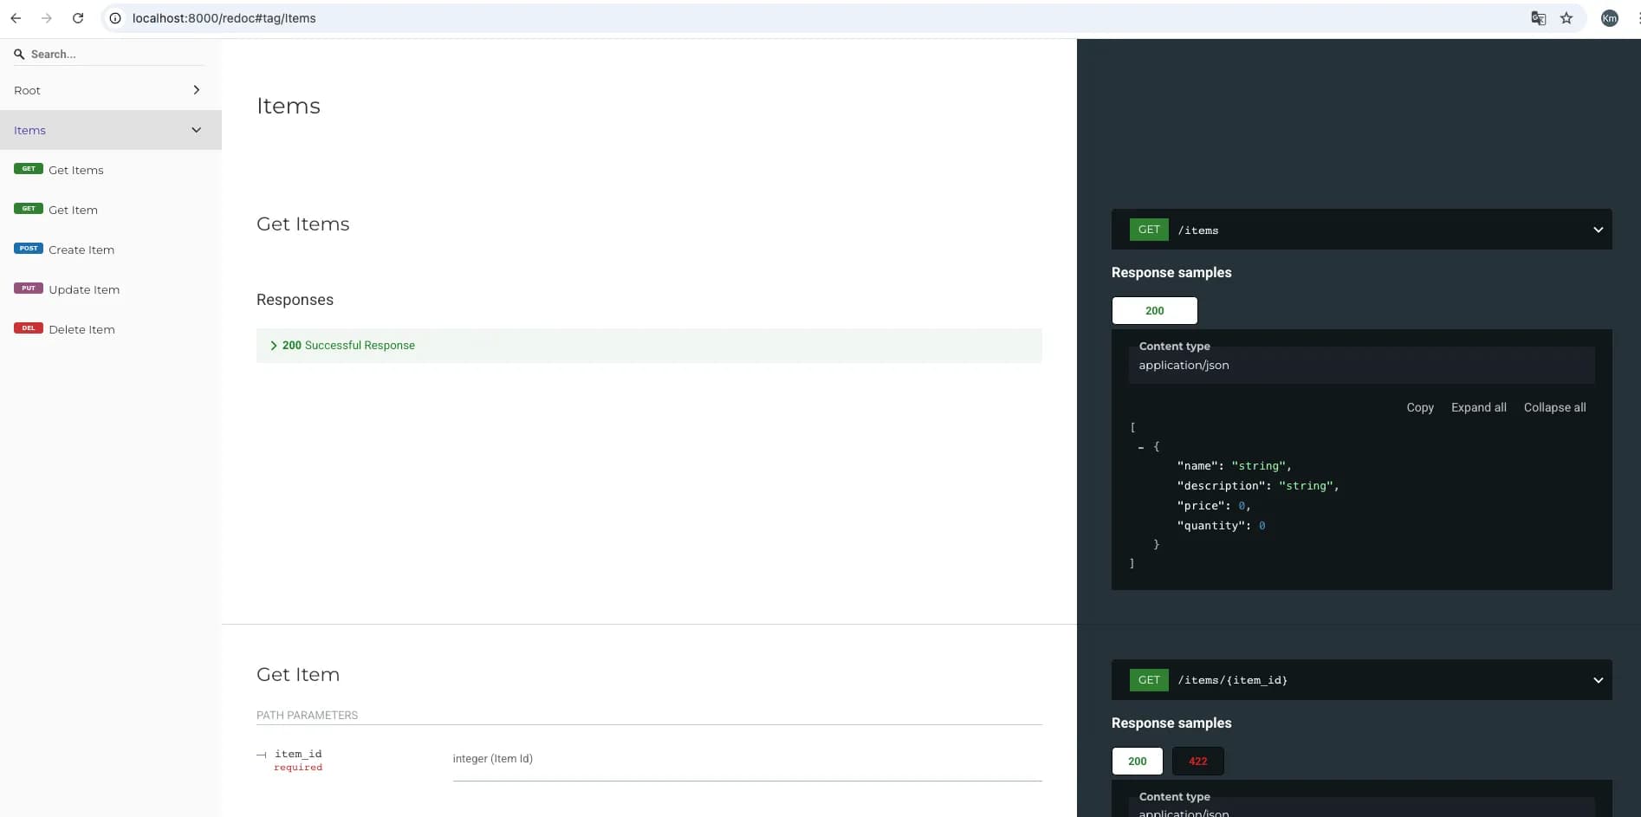Click the GET label on /items/{item_id} endpoint
Image resolution: width=1641 pixels, height=817 pixels.
click(x=1149, y=680)
